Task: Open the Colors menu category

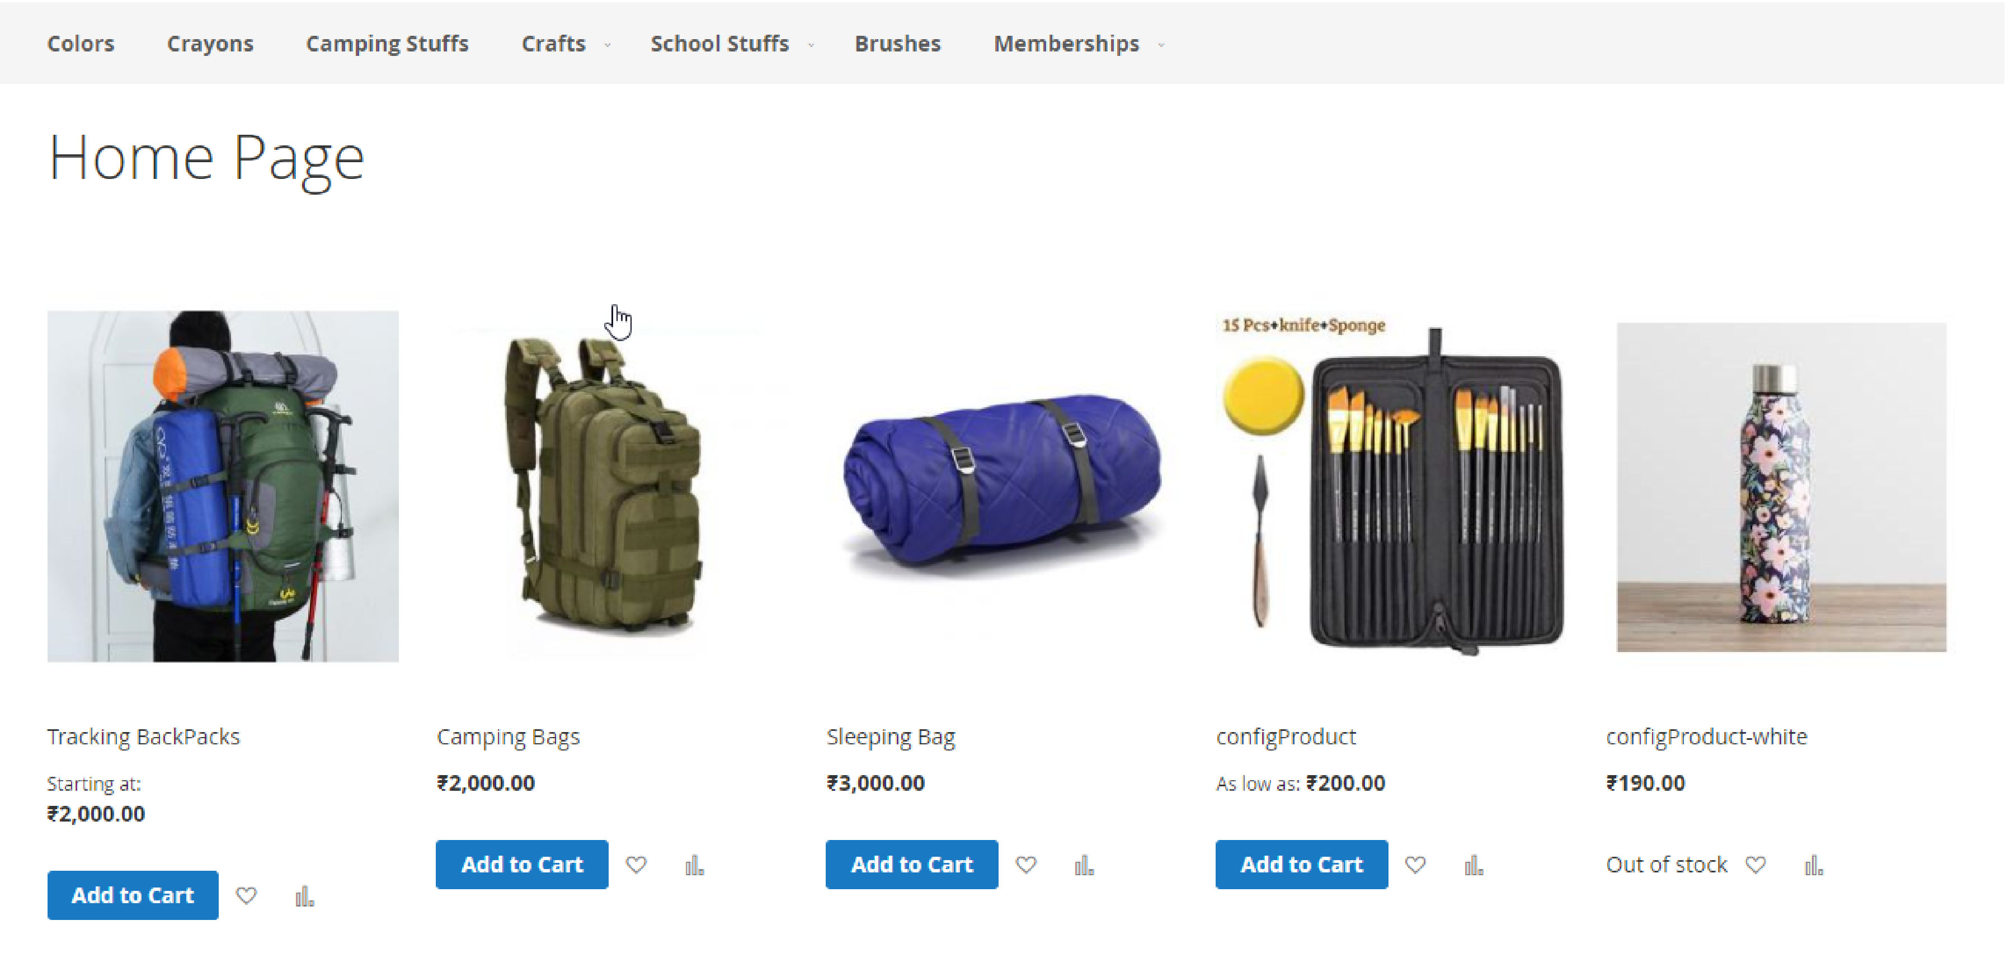Action: [79, 42]
